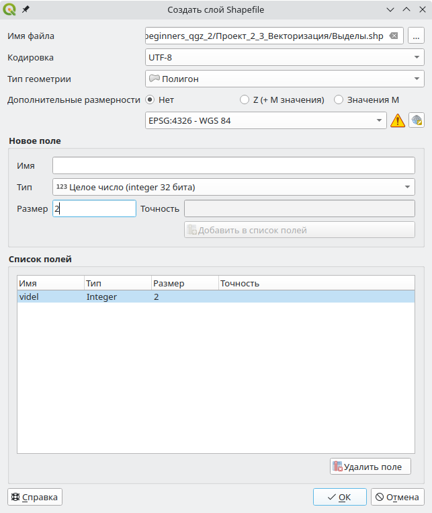
Task: Click the size value 2 in videl row
Action: [157, 297]
